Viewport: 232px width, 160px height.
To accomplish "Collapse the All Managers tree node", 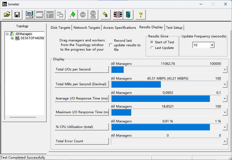I will click(7, 34).
